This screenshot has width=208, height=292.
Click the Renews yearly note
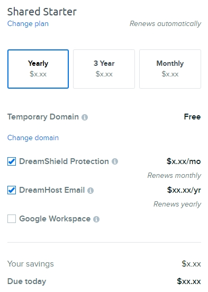click(x=177, y=204)
